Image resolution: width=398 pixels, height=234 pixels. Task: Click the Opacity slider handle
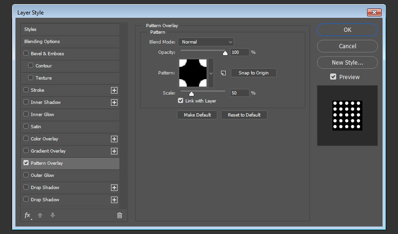point(225,53)
